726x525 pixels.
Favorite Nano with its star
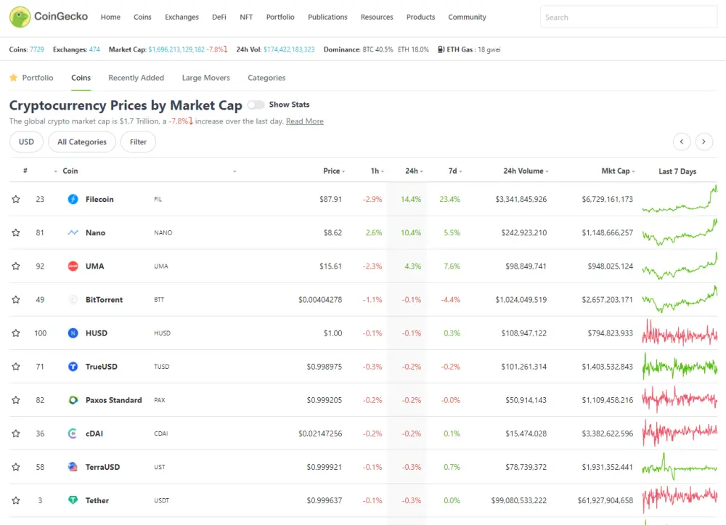click(16, 232)
